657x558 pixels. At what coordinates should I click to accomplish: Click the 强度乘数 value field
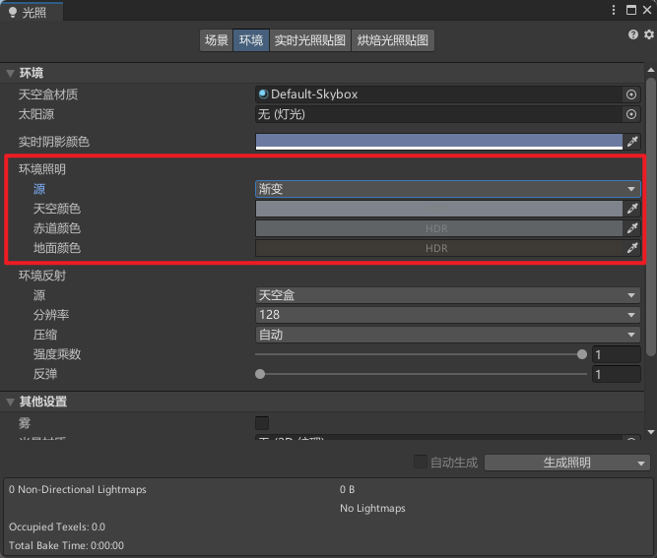pyautogui.click(x=616, y=354)
